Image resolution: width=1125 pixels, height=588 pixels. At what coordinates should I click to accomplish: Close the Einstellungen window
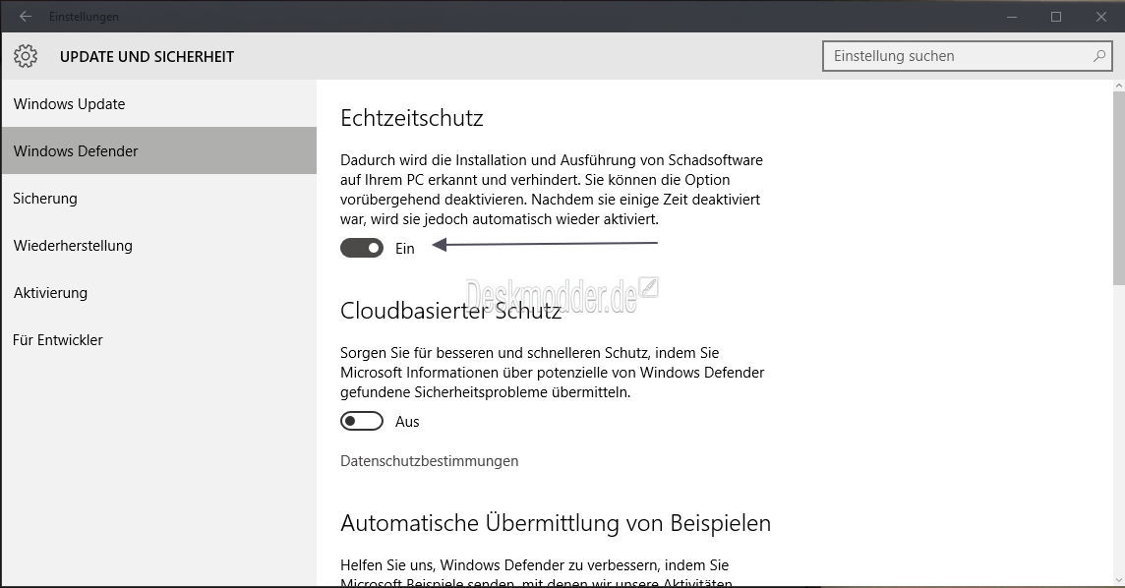click(x=1100, y=17)
